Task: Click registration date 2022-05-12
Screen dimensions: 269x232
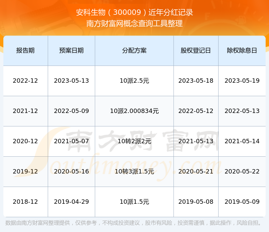Action: [x=196, y=111]
